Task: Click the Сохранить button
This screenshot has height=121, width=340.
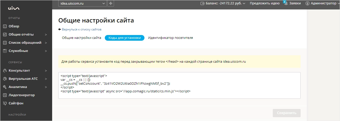Action: pyautogui.click(x=287, y=113)
